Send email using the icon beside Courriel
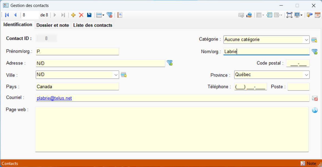Screen dimensions: 322x167 [x=314, y=98]
